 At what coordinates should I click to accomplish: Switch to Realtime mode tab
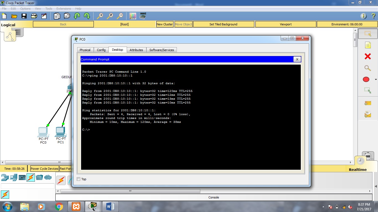click(x=358, y=170)
